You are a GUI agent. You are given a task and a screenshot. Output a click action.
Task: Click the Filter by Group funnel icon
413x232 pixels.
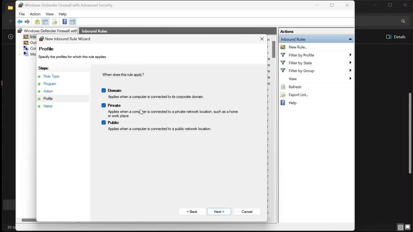(283, 71)
